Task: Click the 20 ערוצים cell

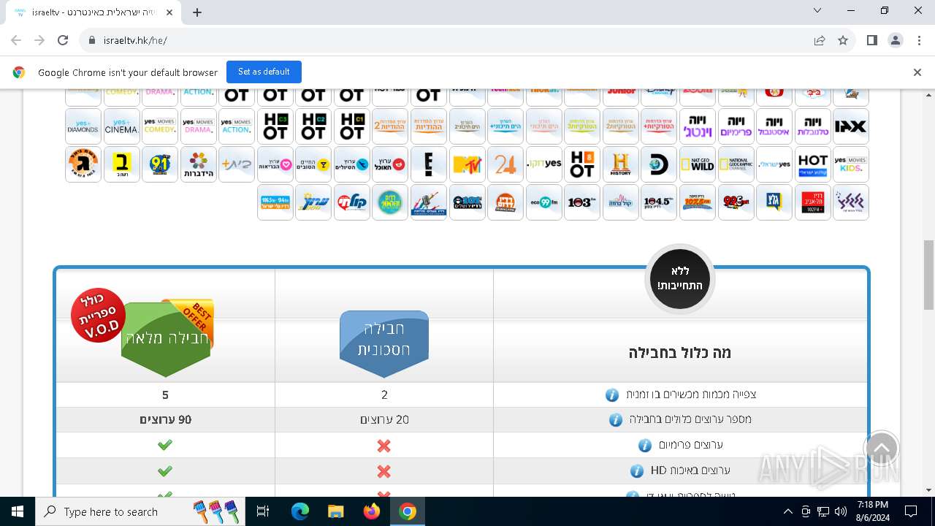Action: [x=384, y=419]
